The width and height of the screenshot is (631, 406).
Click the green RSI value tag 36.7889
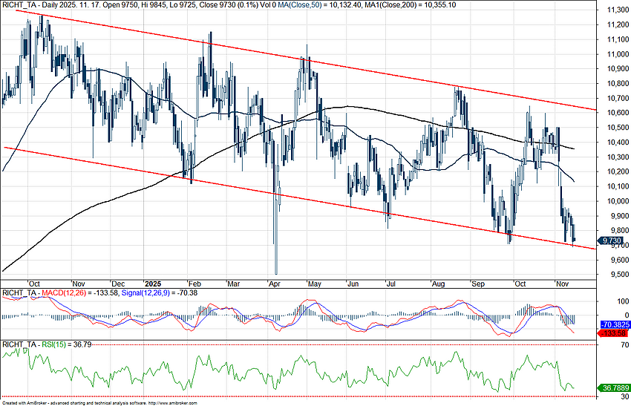[614, 387]
